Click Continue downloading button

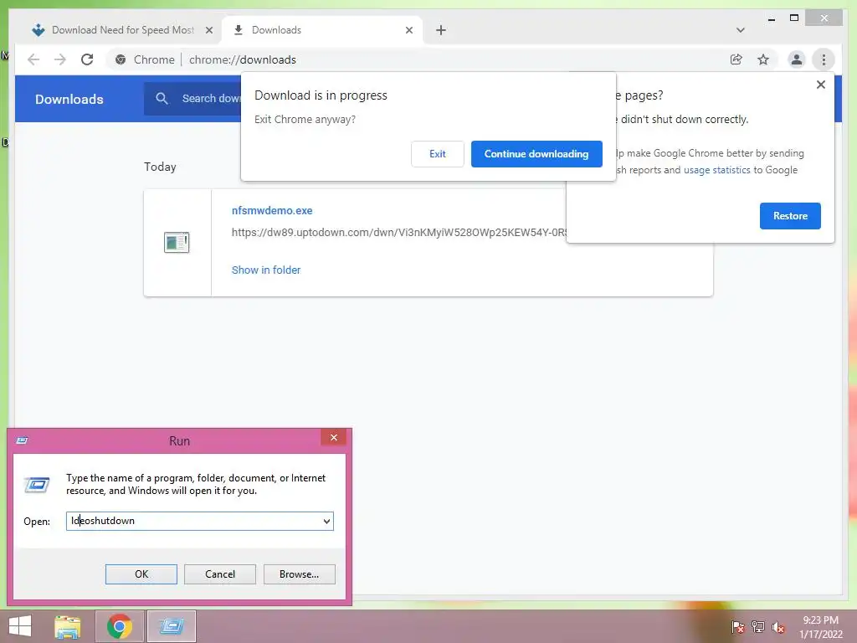[x=536, y=154]
